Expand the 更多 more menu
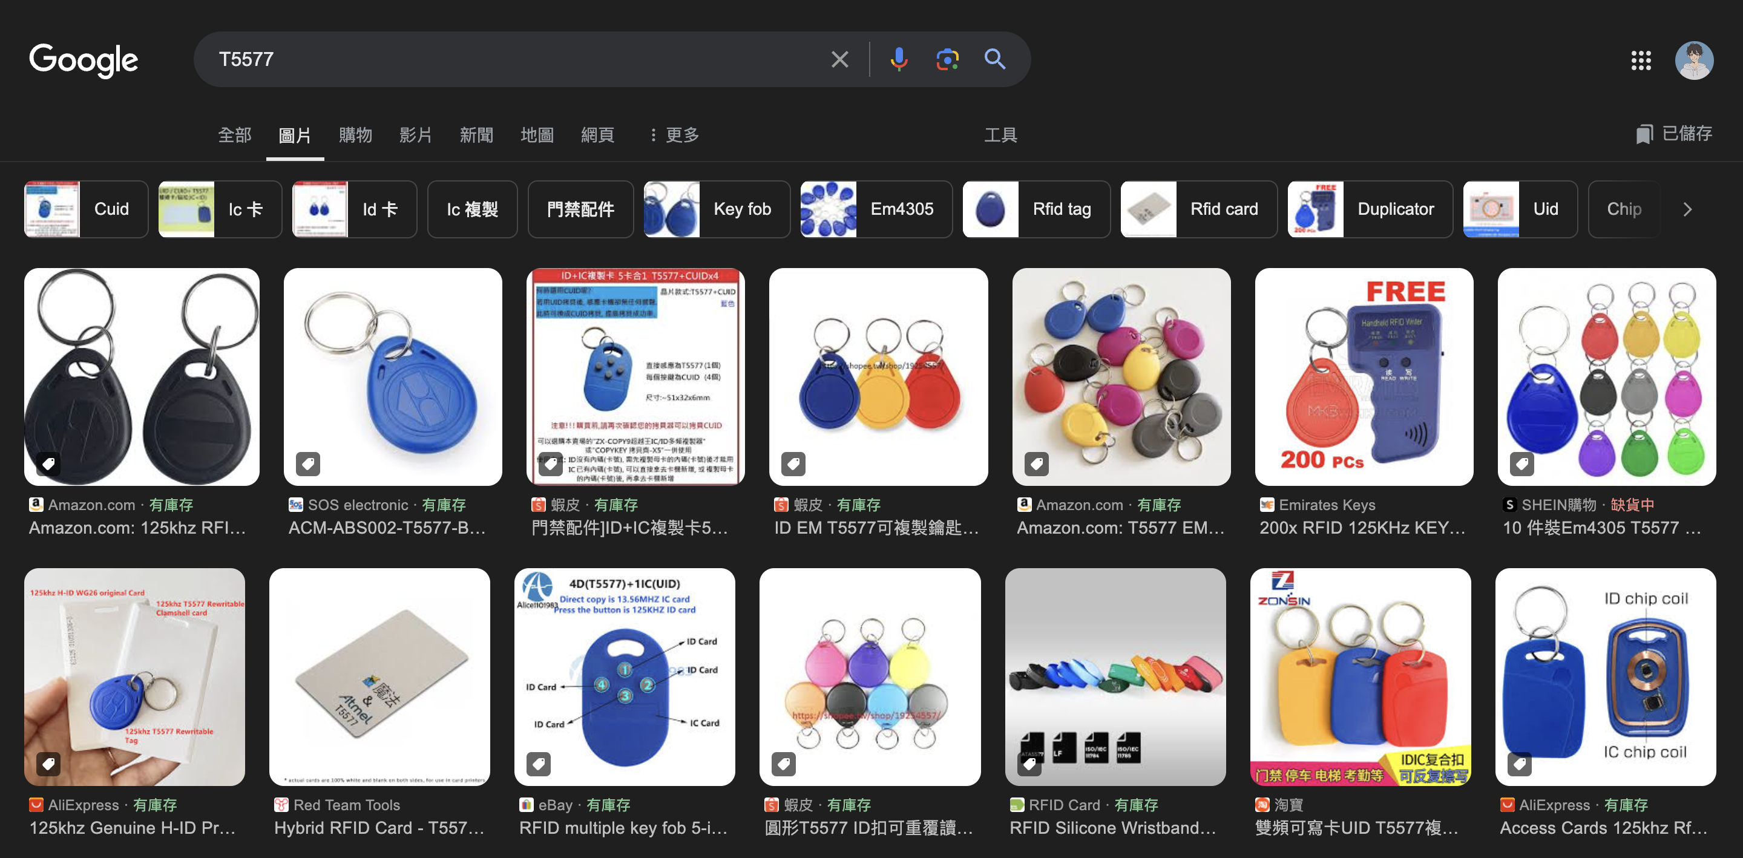The height and width of the screenshot is (858, 1743). click(674, 135)
